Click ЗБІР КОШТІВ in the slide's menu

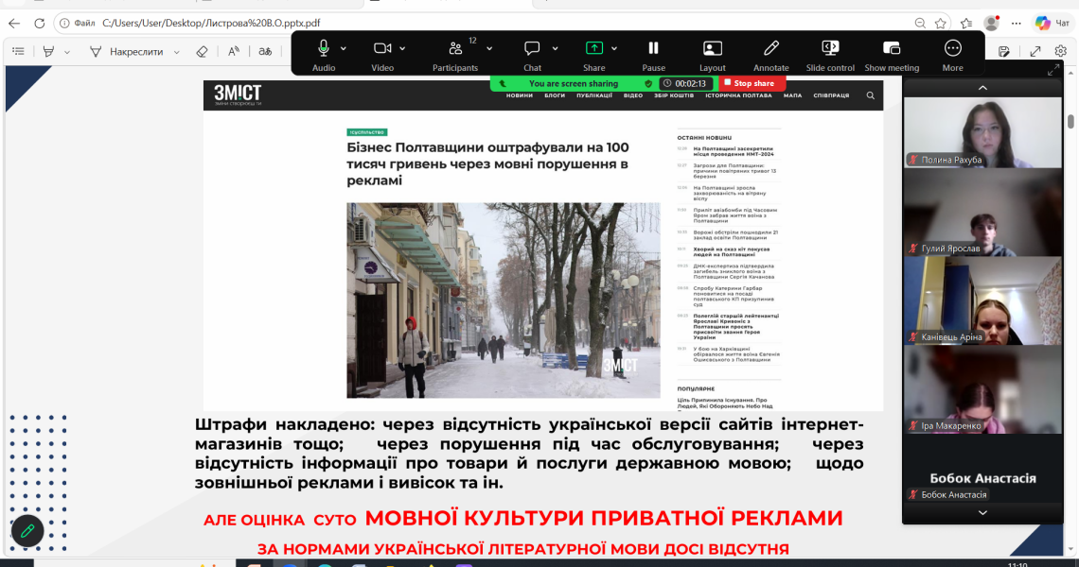[674, 95]
